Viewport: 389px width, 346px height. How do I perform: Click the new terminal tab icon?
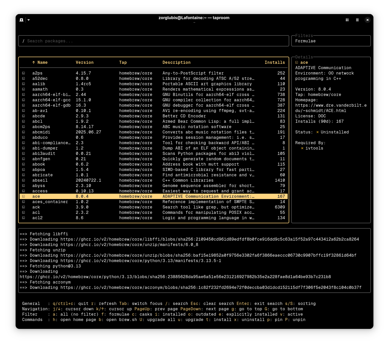21,20
